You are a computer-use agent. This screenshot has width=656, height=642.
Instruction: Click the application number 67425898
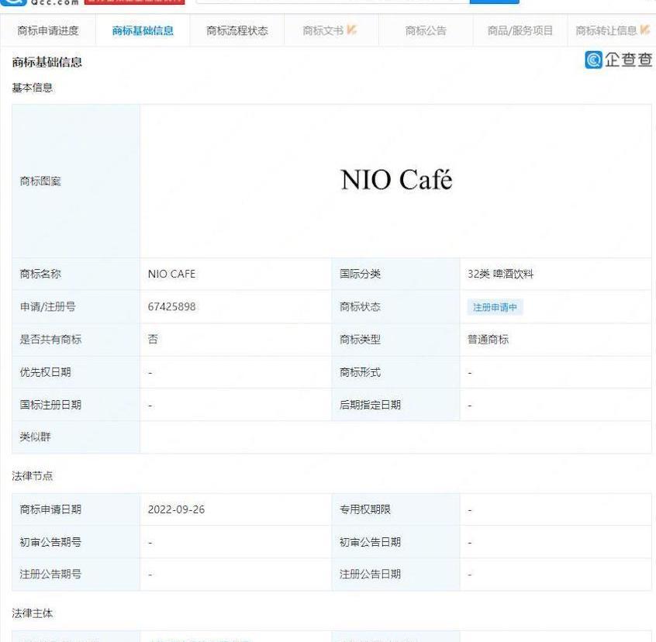173,307
